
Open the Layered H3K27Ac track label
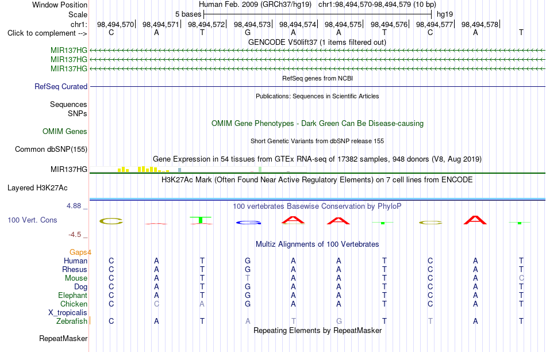(x=37, y=188)
